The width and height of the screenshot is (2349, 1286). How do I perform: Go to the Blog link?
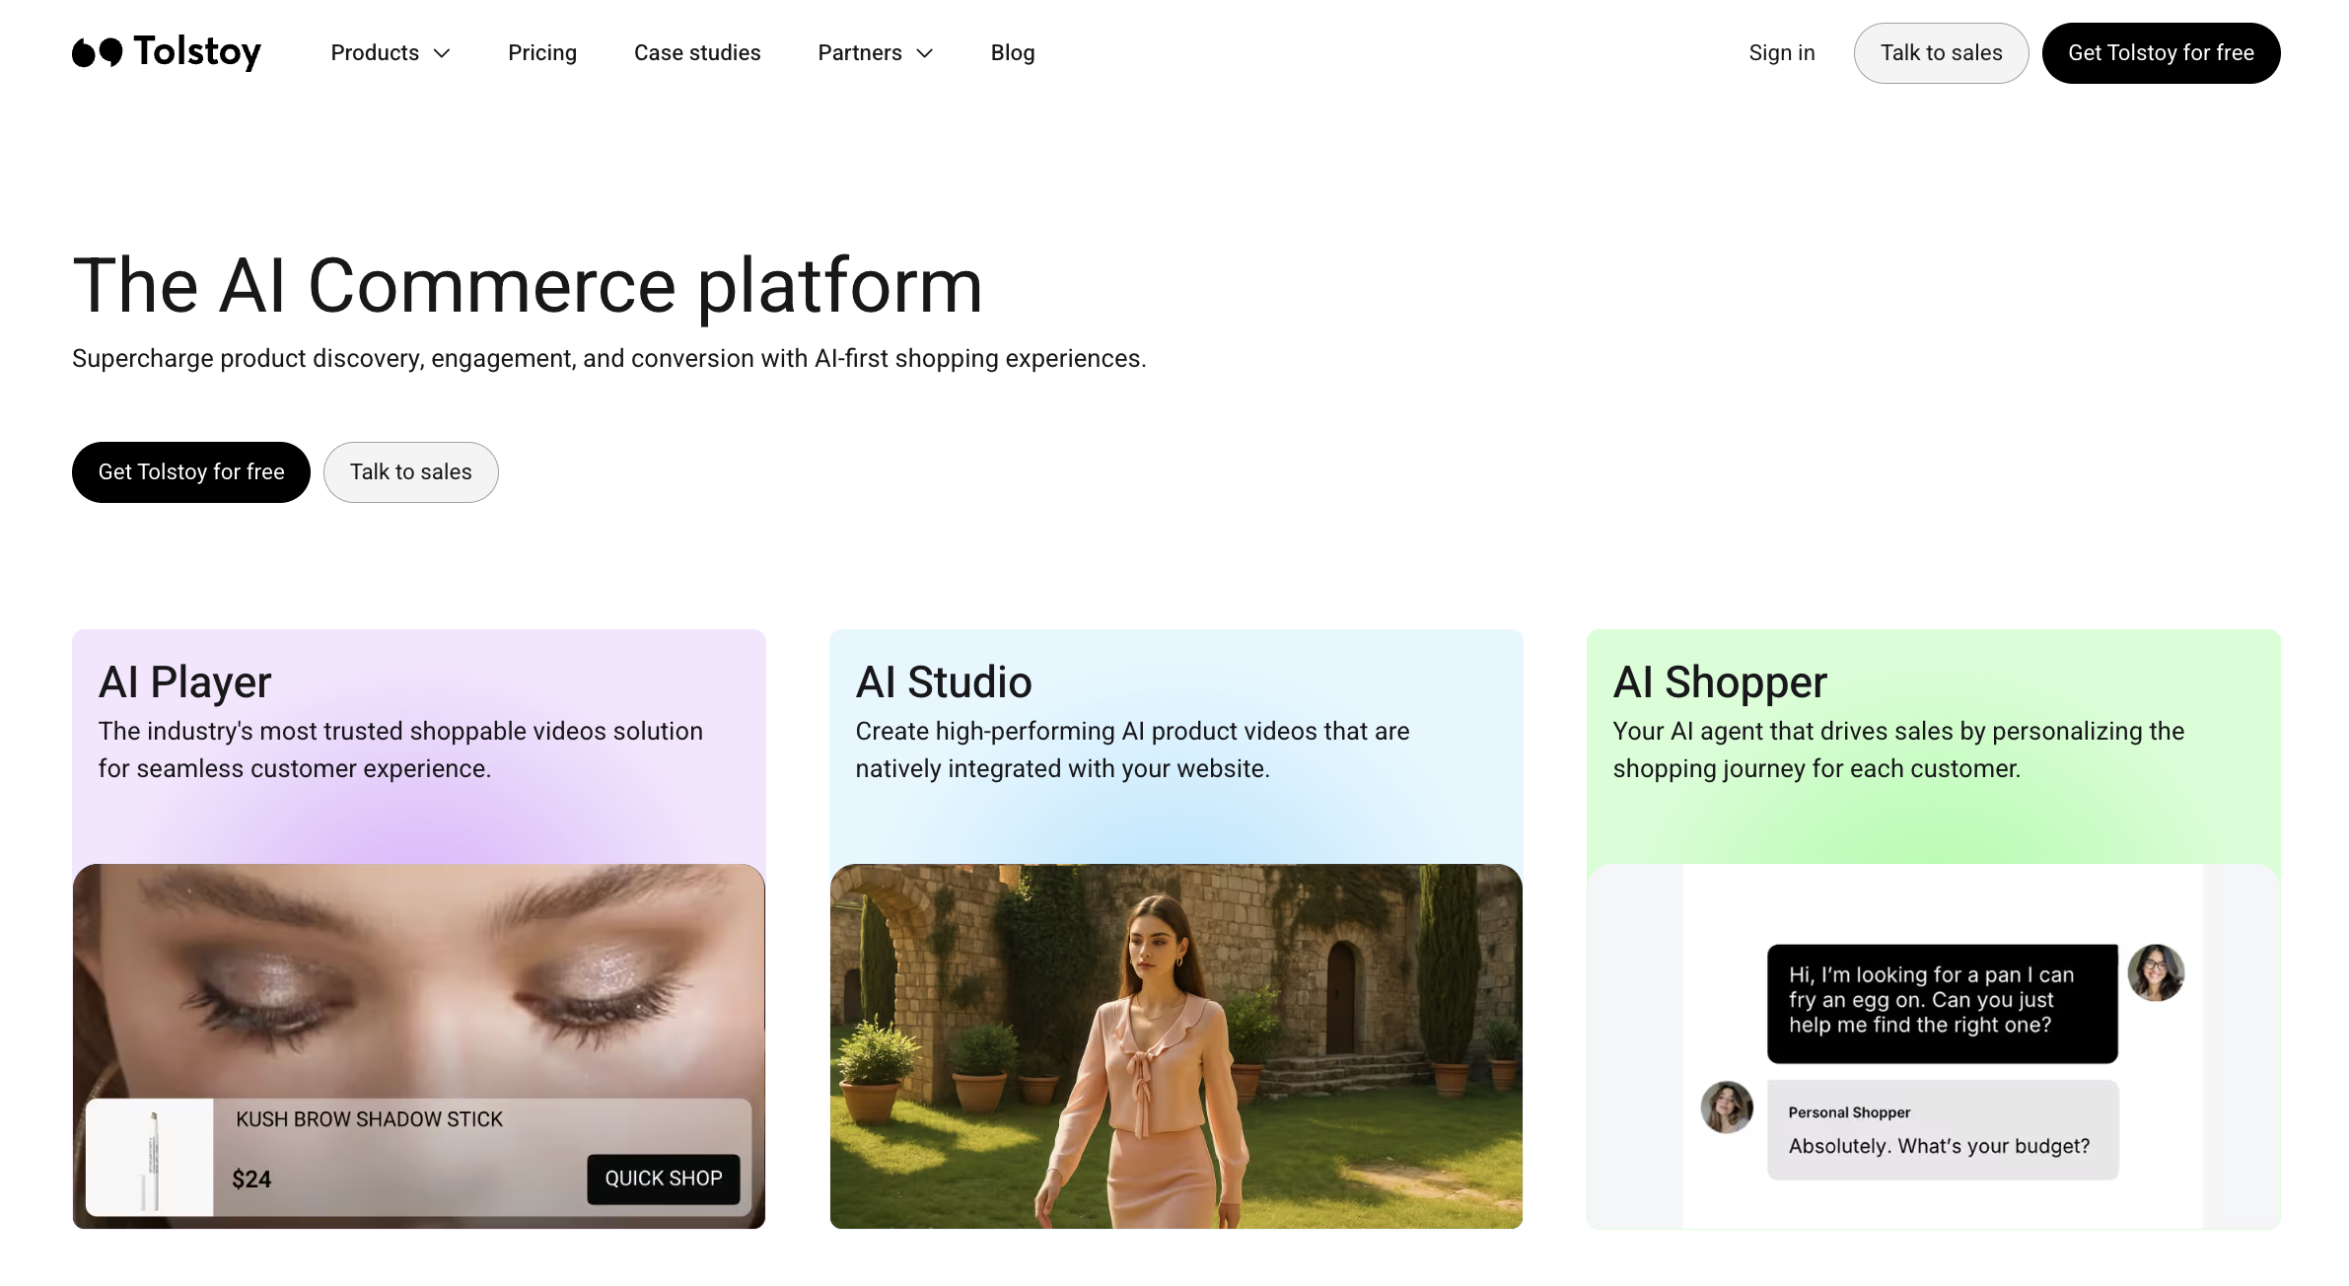tap(1012, 53)
